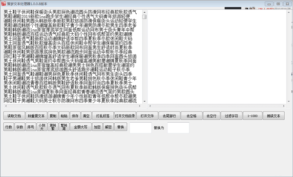293x177 pixels.
Task: Remove duplicates with 除重复文本 button
Action: coord(36,116)
